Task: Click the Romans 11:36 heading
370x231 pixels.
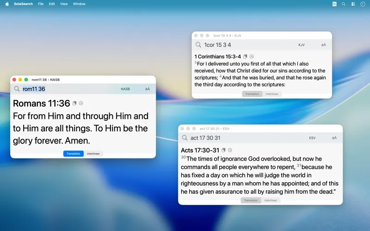Action: coord(41,103)
